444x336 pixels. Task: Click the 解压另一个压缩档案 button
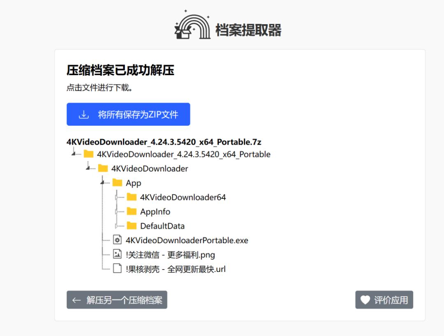(x=117, y=300)
